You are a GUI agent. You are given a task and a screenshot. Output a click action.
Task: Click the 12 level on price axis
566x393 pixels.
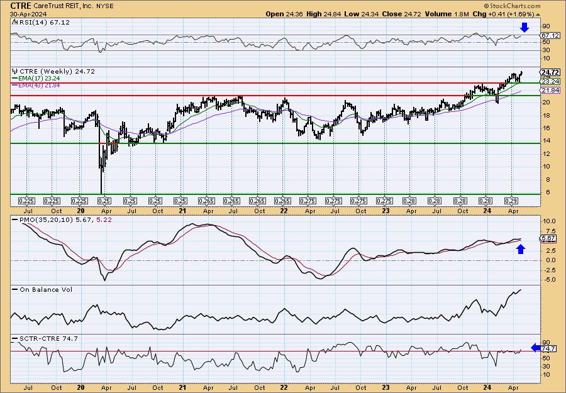[x=546, y=154]
